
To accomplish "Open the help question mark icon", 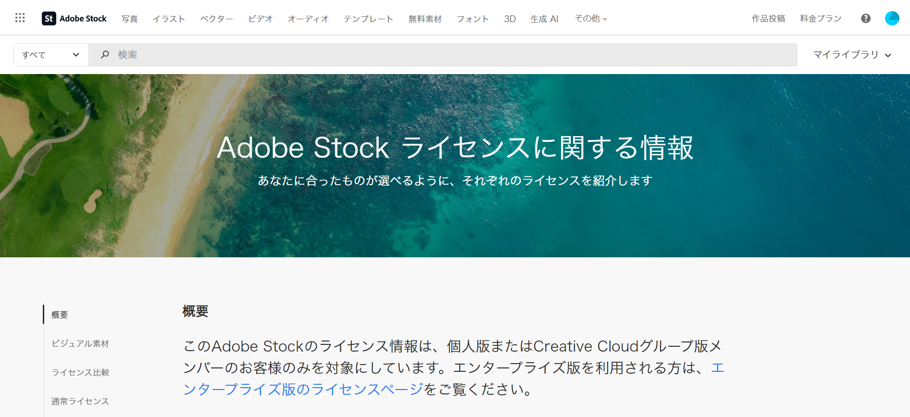I will (865, 18).
